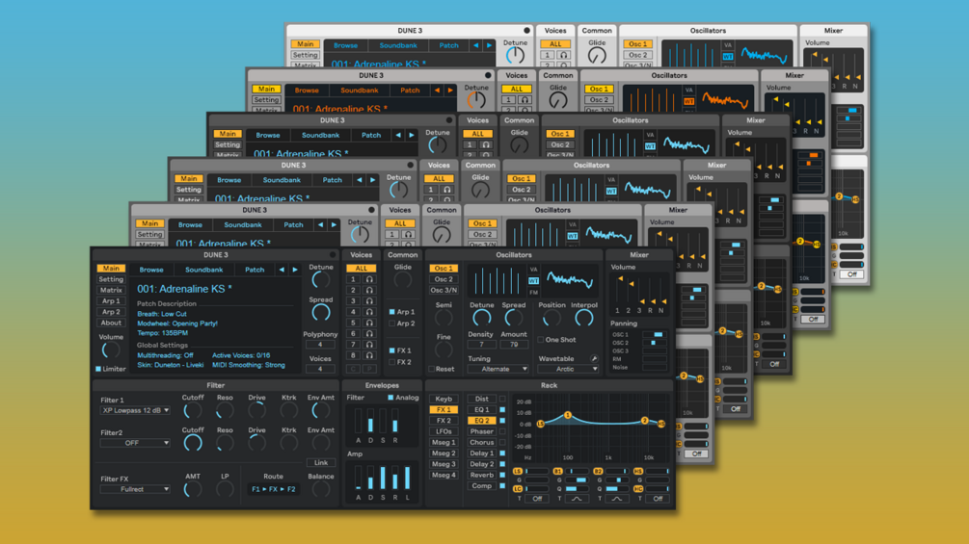Viewport: 969px width, 544px height.
Task: Enable the One Shot checkbox
Action: coord(541,340)
